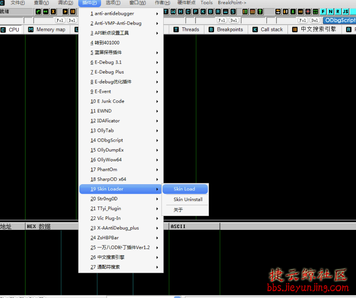Switch to the Call stack tab
Screen dimensions: 356x298
point(268,30)
